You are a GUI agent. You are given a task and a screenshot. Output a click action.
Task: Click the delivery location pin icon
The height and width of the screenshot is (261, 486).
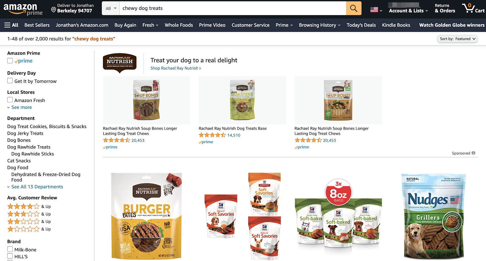tap(53, 10)
